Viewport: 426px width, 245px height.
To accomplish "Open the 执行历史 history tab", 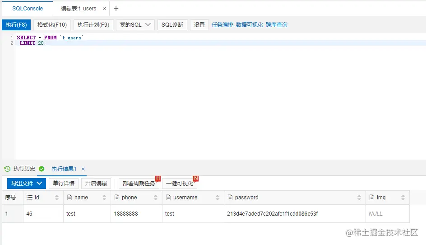I will point(24,169).
